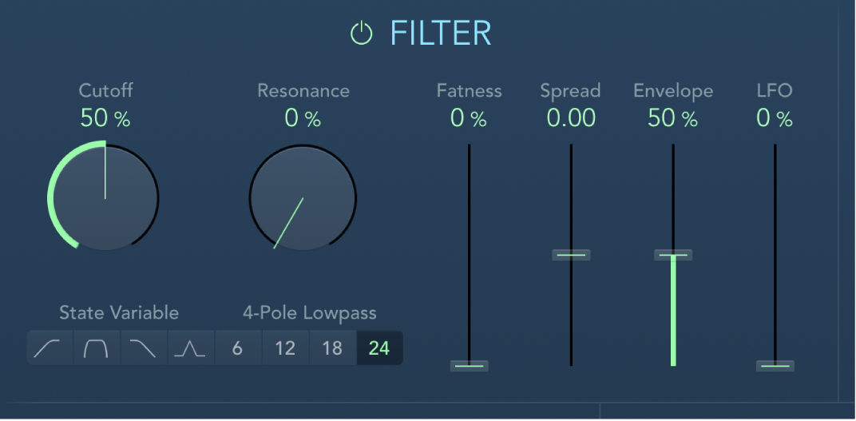Click the Envelope 50 % value field
This screenshot has width=856, height=421.
[673, 118]
